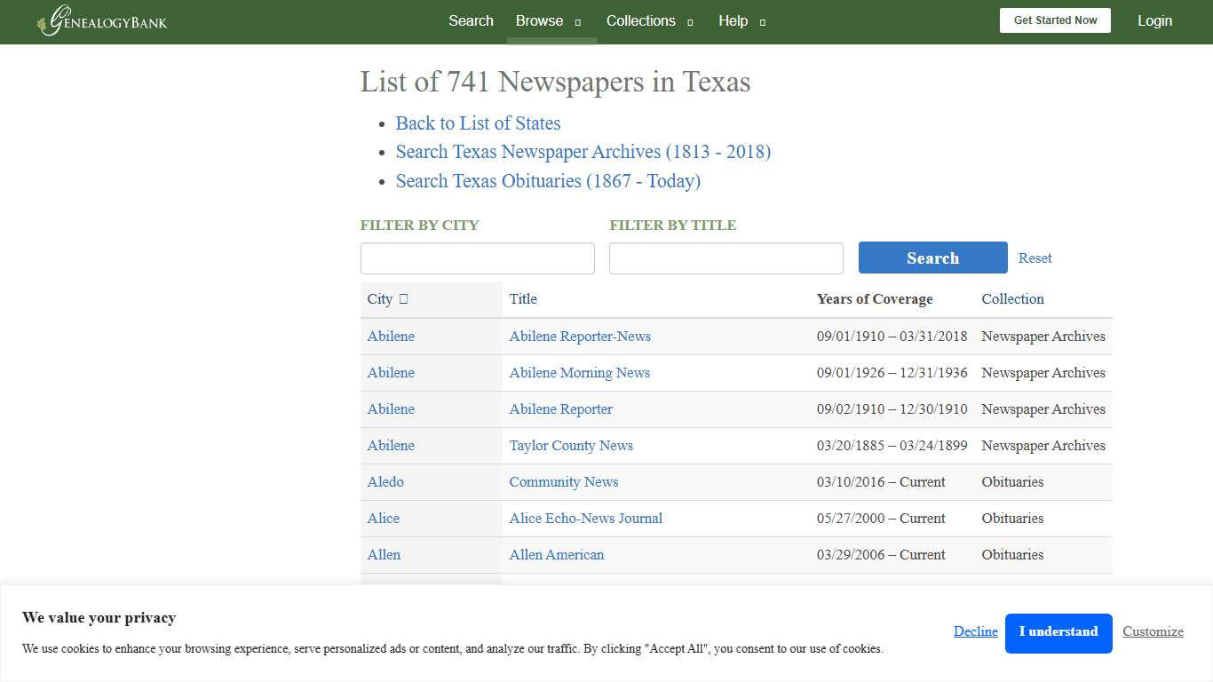Click Get Started Now

click(x=1055, y=20)
